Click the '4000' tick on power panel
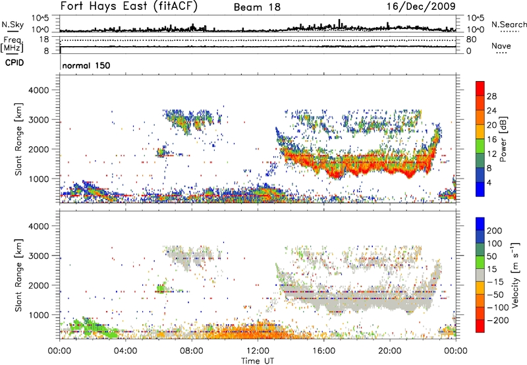Image resolution: width=527 pixels, height=365 pixels. (38, 90)
